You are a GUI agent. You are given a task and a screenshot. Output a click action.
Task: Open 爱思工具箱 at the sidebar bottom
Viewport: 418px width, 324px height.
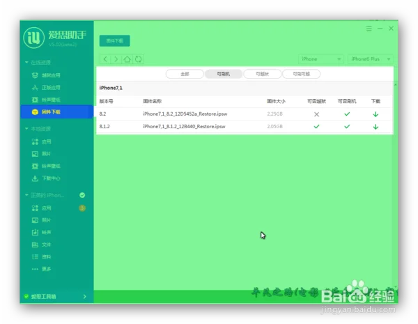[x=43, y=297]
